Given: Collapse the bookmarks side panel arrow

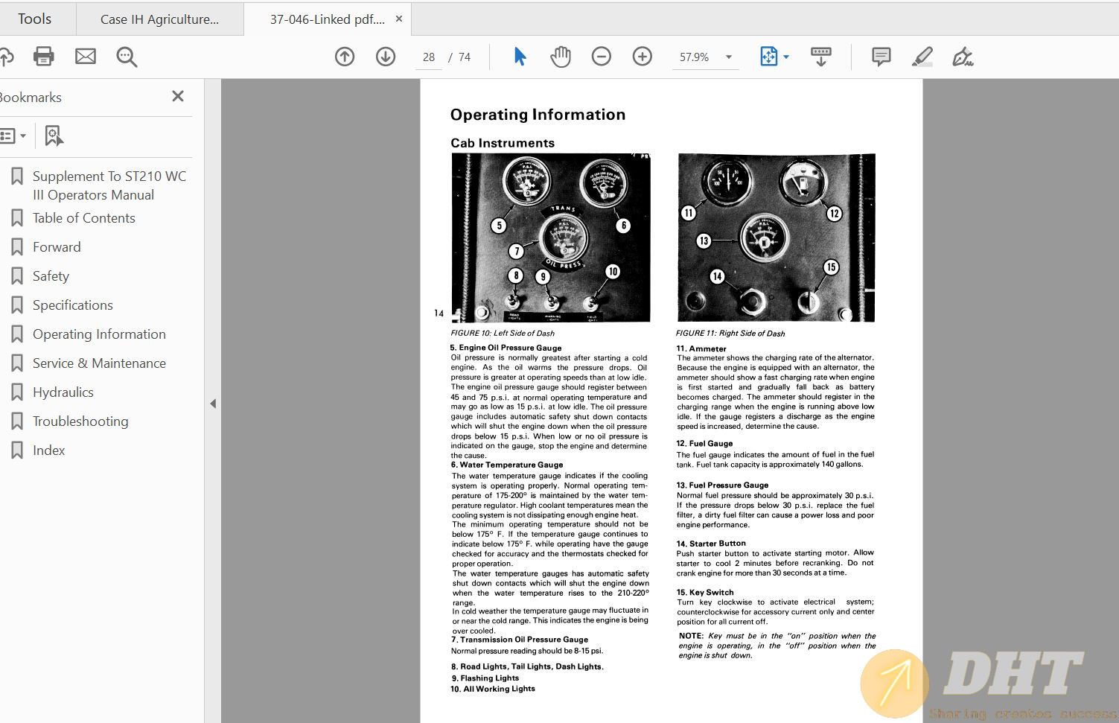Looking at the screenshot, I should coord(213,404).
